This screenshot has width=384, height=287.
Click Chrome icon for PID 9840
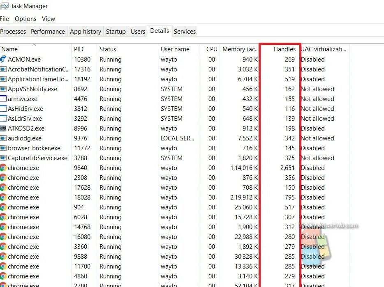coord(3,168)
